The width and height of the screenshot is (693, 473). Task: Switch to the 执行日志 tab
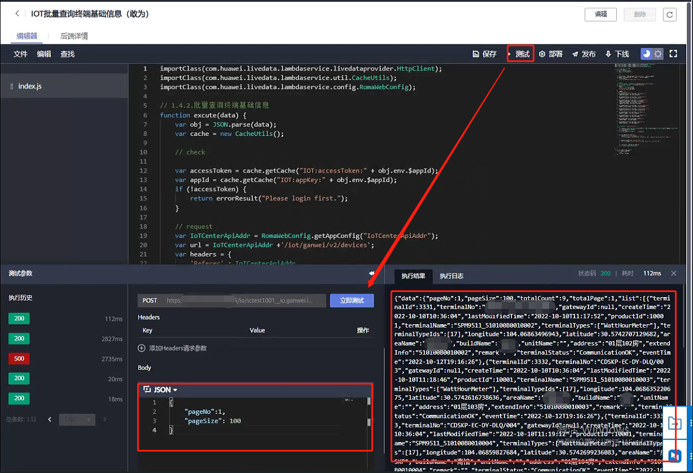(451, 276)
